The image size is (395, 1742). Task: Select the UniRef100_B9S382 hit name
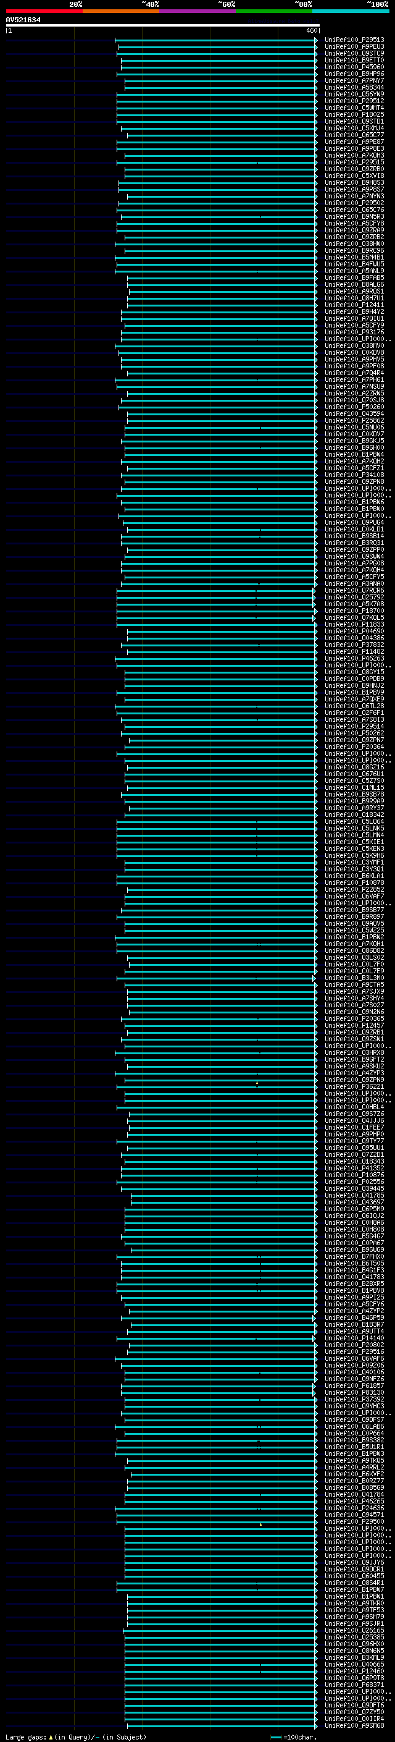point(354,1440)
